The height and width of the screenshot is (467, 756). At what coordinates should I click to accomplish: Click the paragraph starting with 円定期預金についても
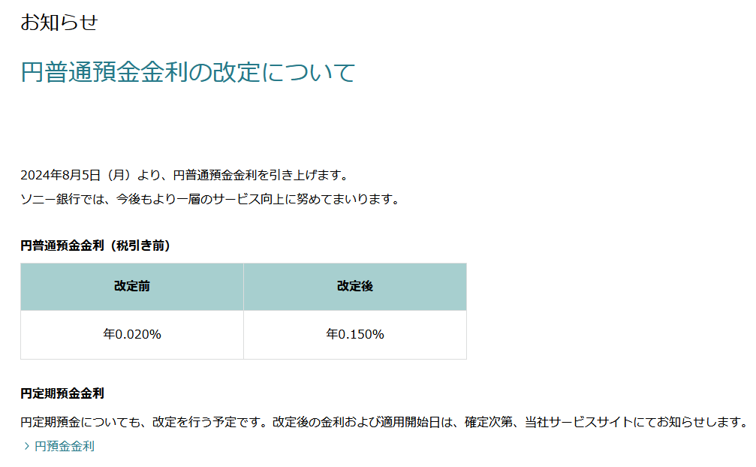tap(383, 421)
